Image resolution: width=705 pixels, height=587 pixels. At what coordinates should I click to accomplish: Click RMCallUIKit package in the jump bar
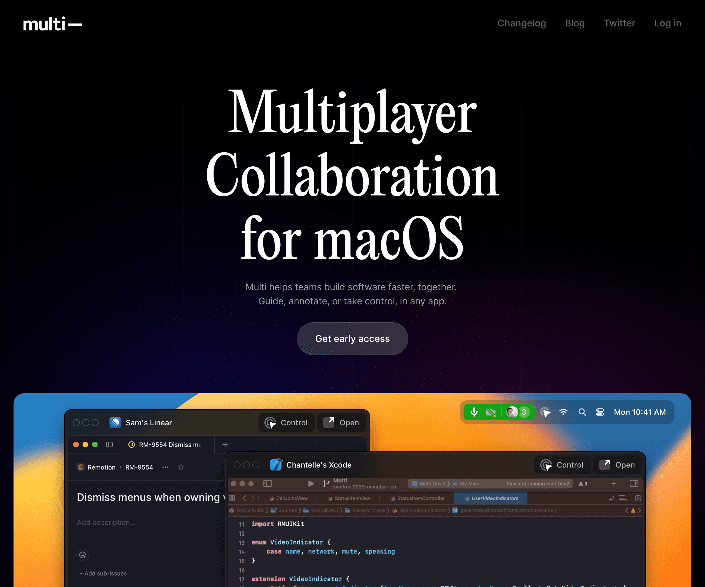tap(247, 510)
